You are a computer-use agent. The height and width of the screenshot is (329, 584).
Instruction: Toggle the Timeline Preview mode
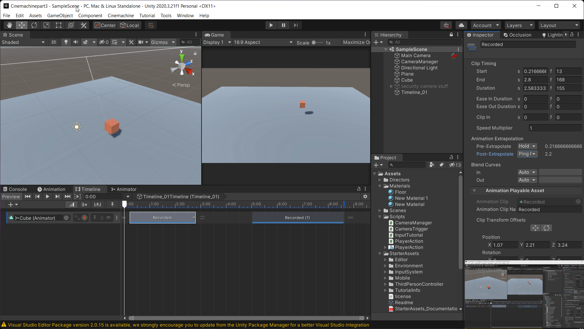pos(11,196)
